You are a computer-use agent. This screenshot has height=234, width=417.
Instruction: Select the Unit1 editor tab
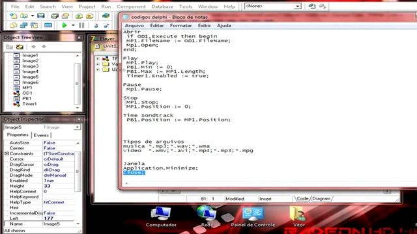pyautogui.click(x=107, y=46)
